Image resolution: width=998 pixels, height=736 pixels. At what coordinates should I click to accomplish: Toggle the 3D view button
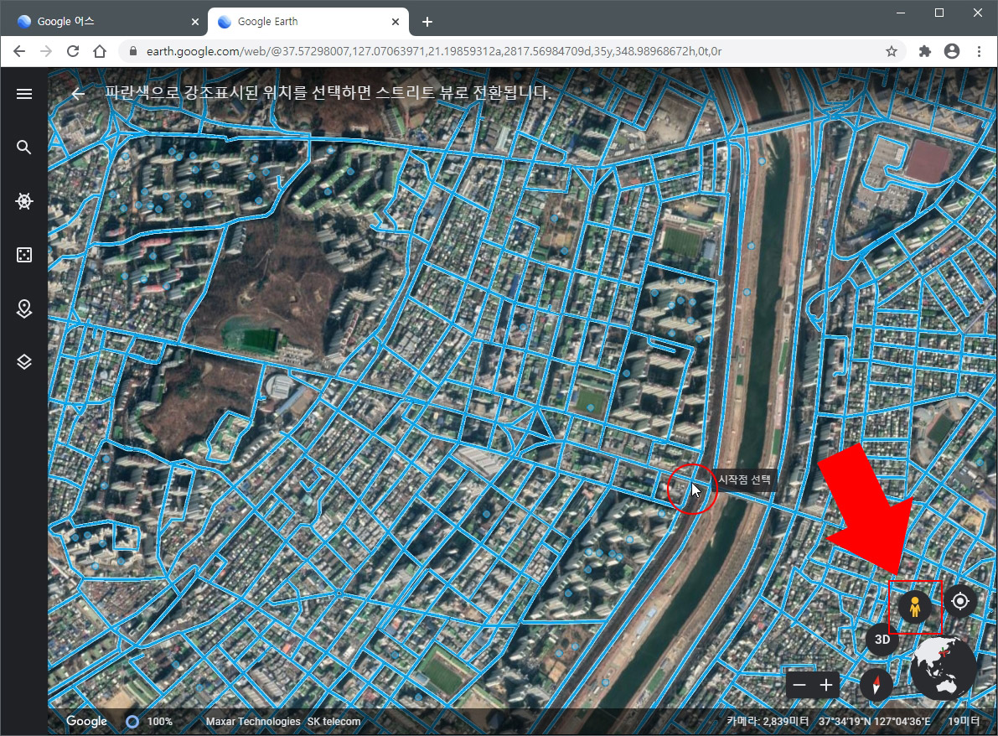coord(882,639)
